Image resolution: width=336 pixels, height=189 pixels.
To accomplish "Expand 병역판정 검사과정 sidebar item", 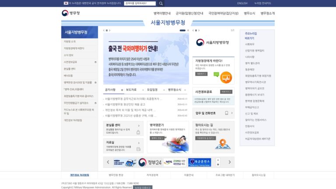I will (x=95, y=83).
